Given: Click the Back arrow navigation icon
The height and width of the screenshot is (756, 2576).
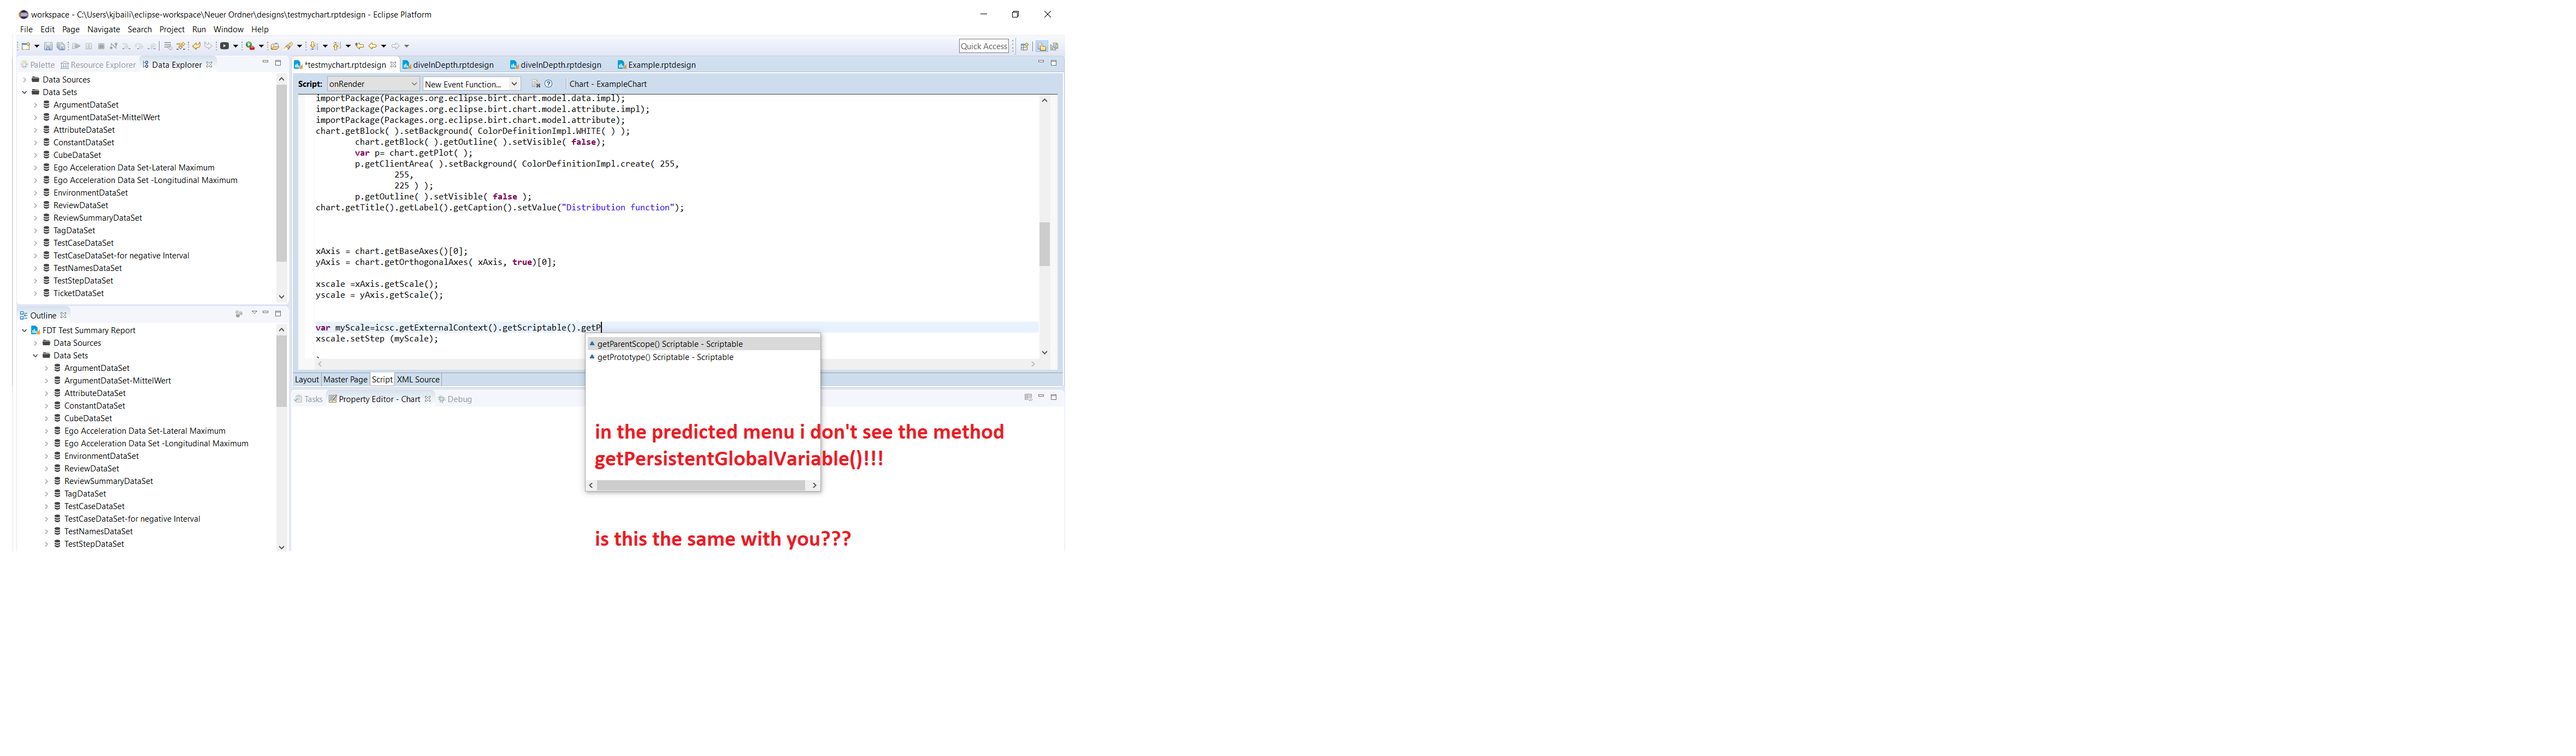Looking at the screenshot, I should click(373, 46).
